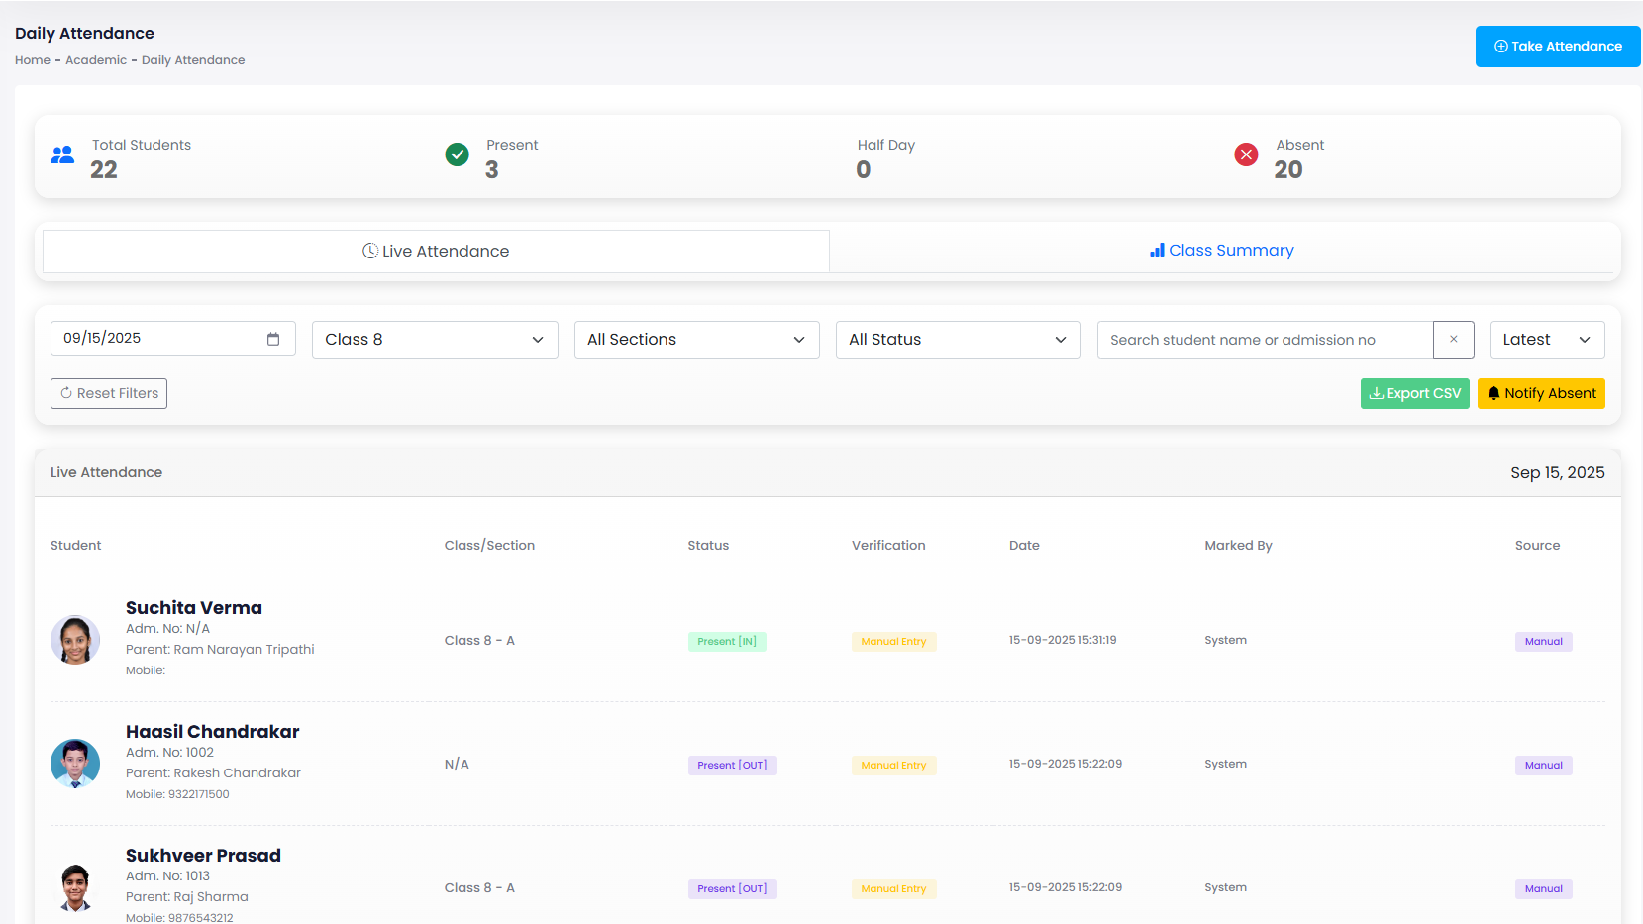Click the Take Attendance button
1643x924 pixels.
tap(1558, 47)
